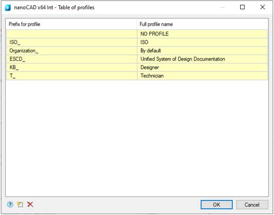The width and height of the screenshot is (274, 215).
Task: Select 'Unified System of Design Documentation' cell
Action: point(202,59)
